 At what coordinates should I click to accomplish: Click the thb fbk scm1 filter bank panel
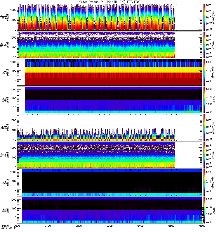[x=109, y=100]
